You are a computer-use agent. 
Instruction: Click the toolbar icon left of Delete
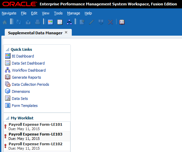[x=101, y=22]
